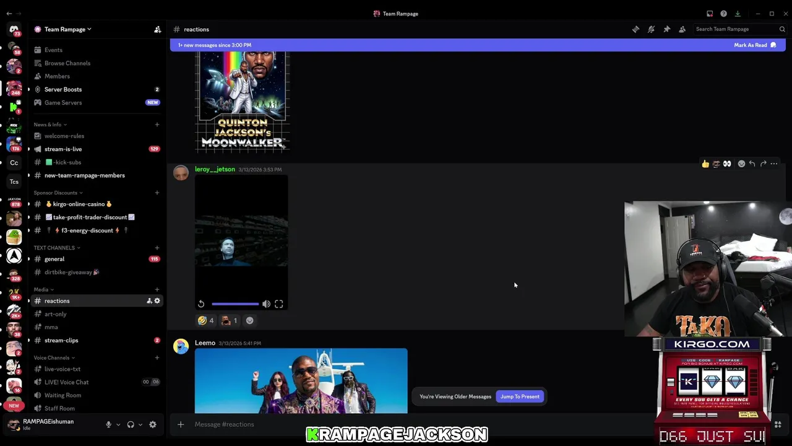Open audio output options arrow
792x446 pixels.
(x=140, y=424)
